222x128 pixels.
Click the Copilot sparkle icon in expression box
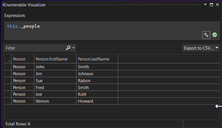[x=206, y=35]
